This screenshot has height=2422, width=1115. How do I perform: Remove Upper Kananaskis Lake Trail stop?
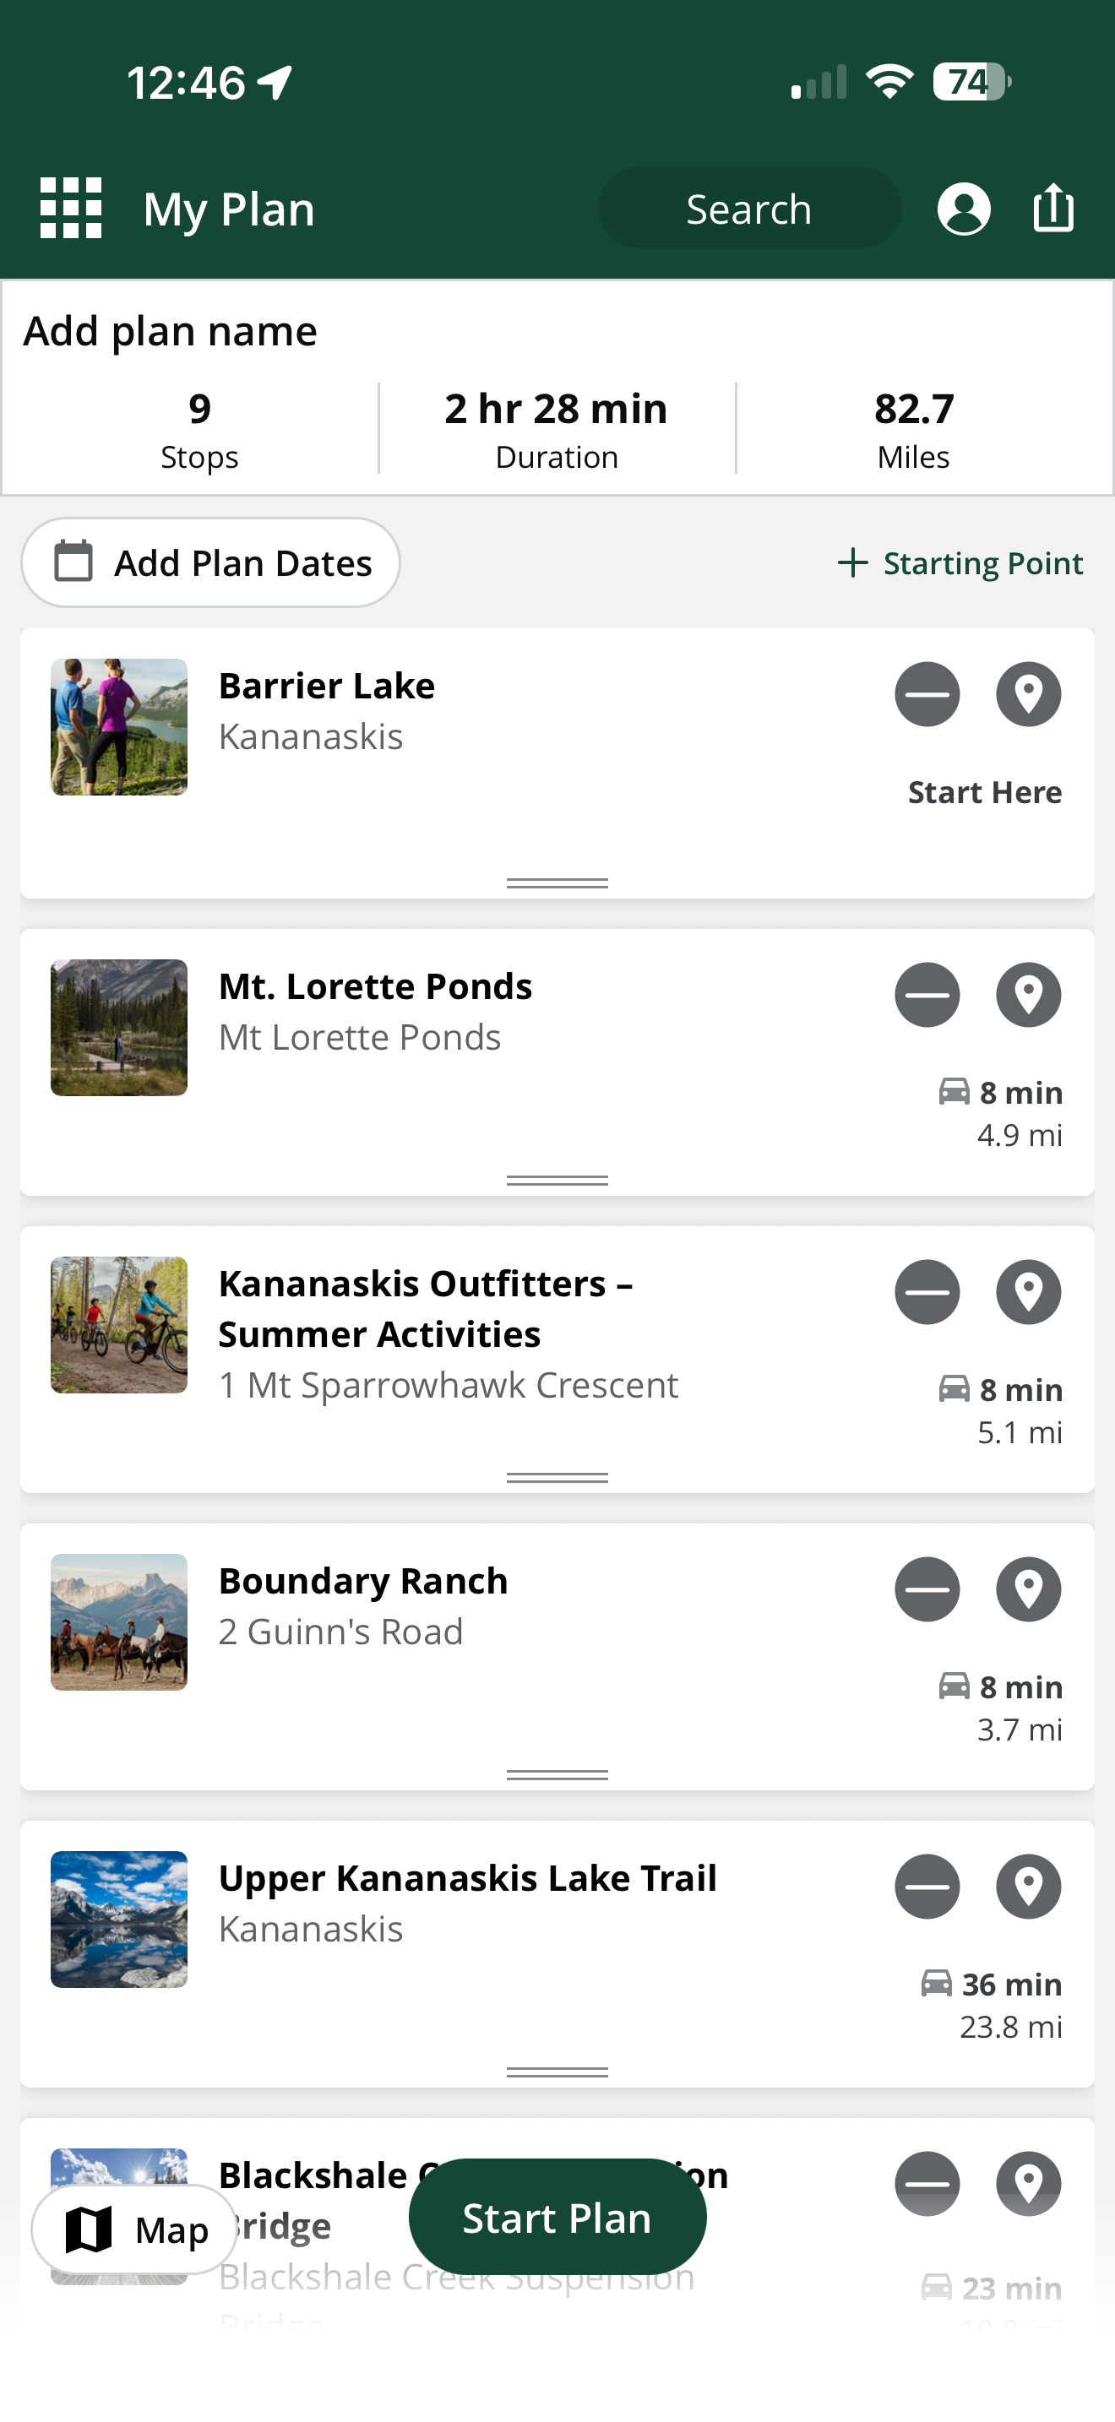click(x=927, y=1886)
